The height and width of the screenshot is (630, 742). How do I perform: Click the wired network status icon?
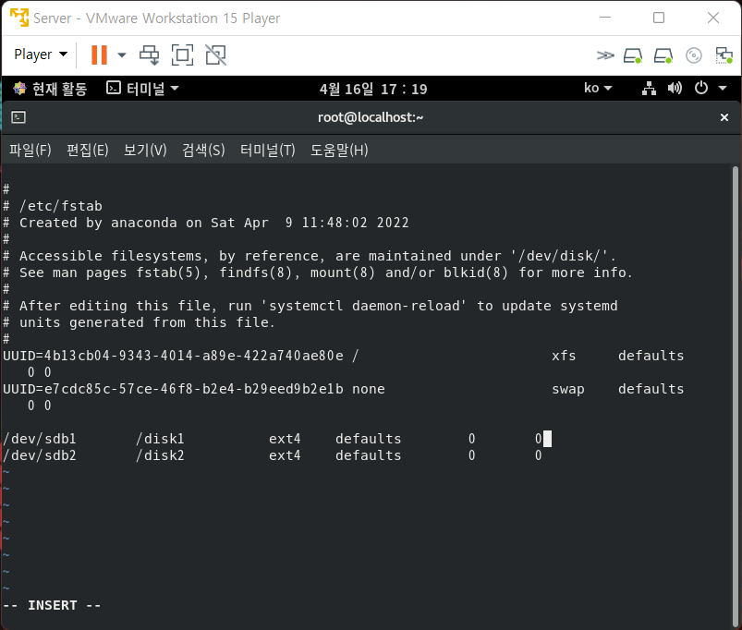[x=649, y=88]
